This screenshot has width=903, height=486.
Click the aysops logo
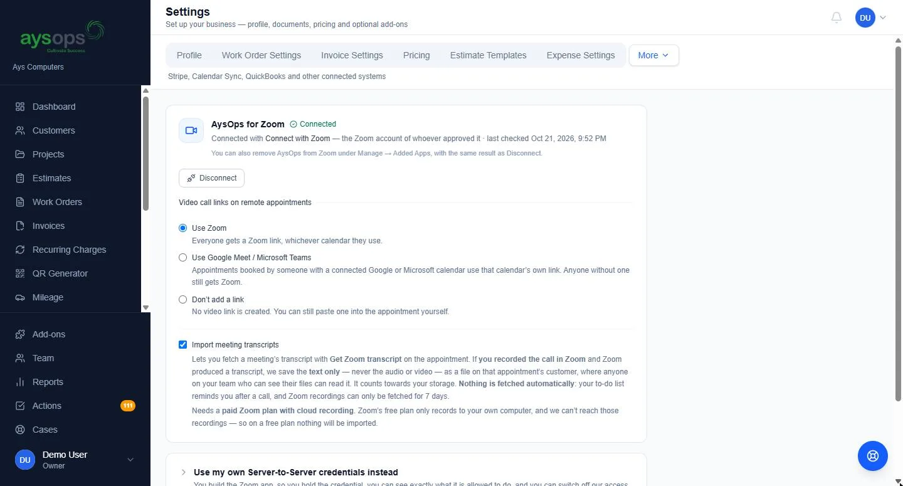(62, 36)
